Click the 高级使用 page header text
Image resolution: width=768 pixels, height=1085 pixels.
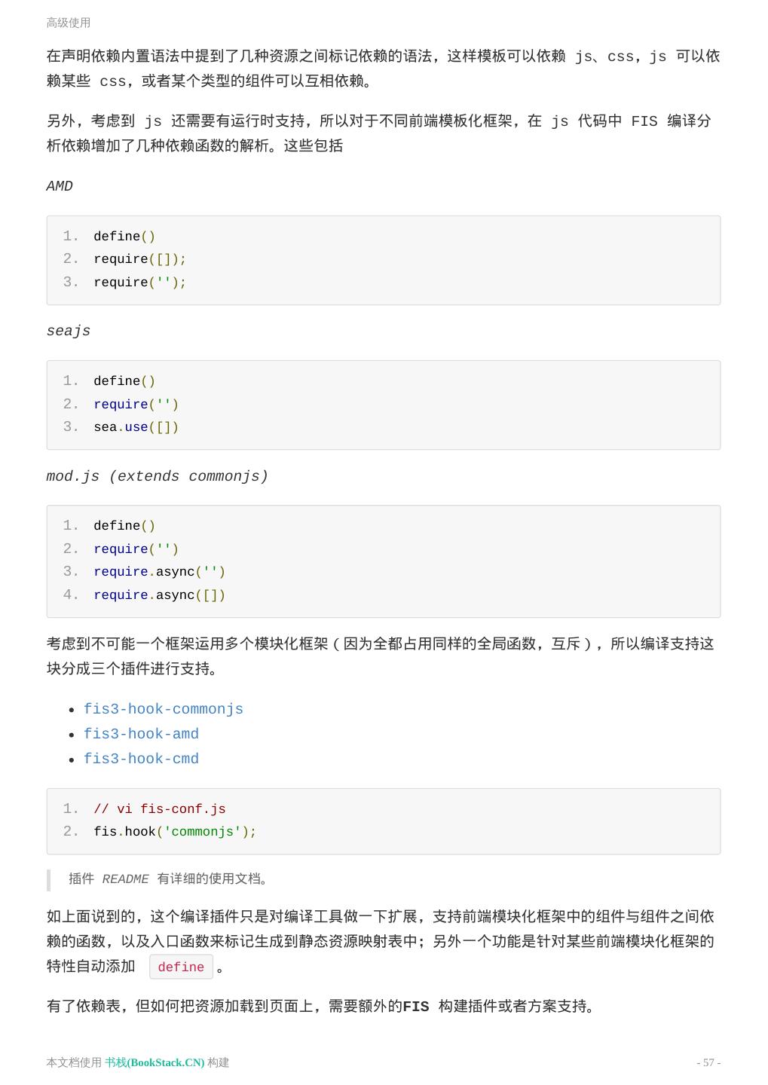click(x=69, y=23)
